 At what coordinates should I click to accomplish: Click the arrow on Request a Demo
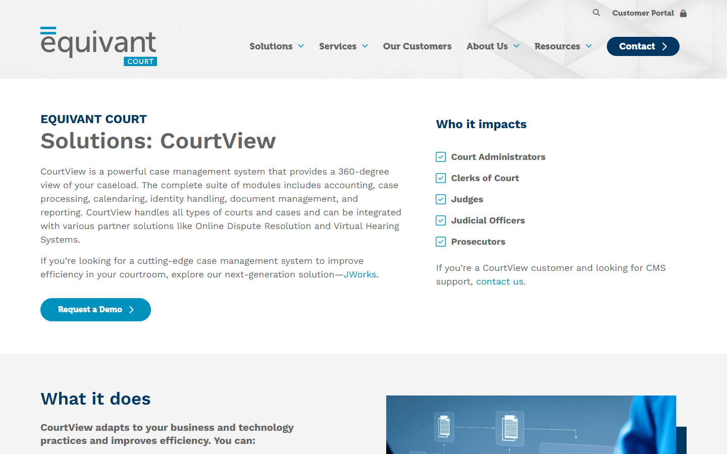tap(131, 310)
